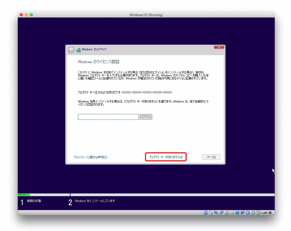Click the Windows のライセンス認証 heading

tap(99, 62)
